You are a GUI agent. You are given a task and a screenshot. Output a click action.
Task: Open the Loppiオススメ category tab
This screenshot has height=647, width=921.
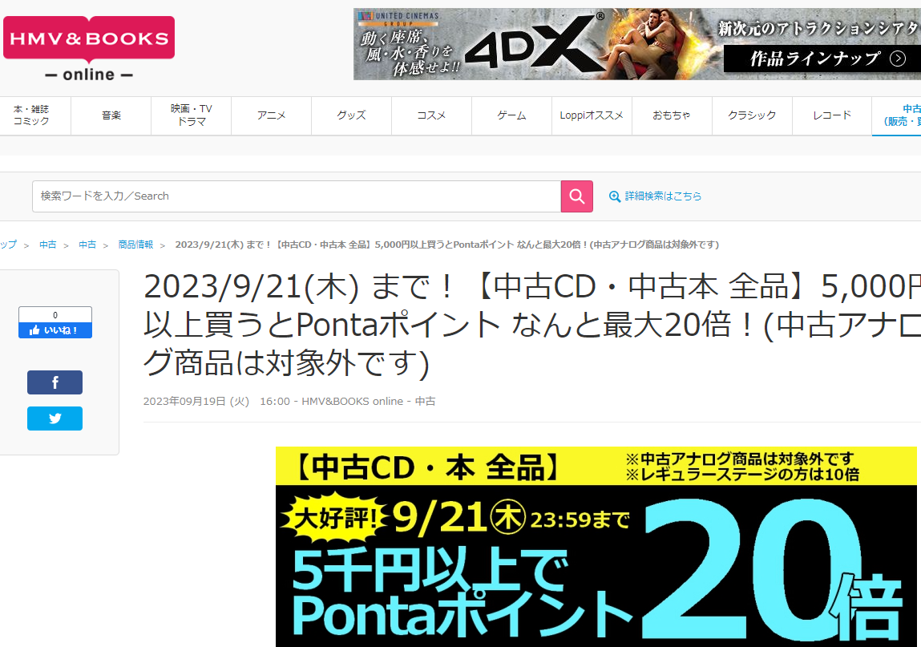(592, 115)
